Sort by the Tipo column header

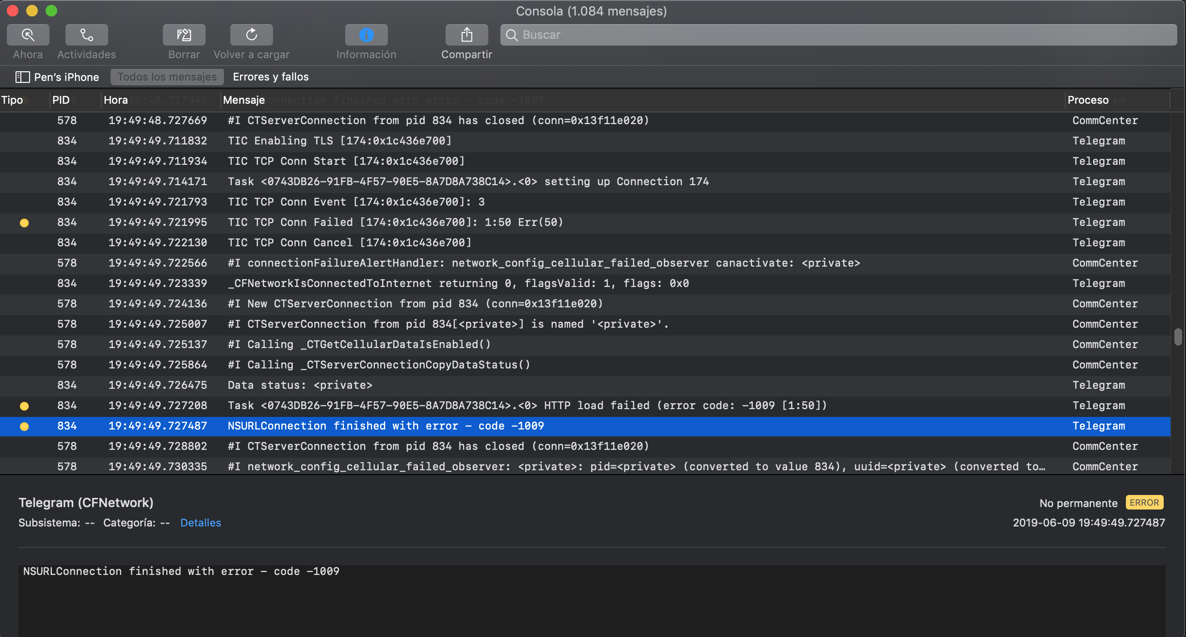(12, 100)
